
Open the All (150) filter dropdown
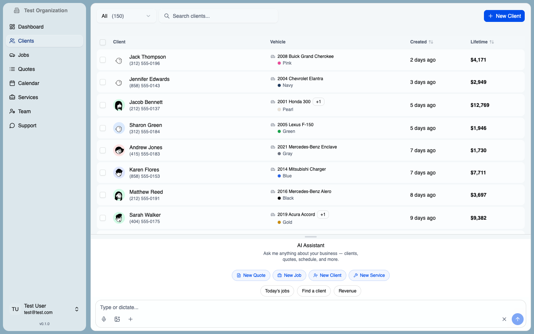pyautogui.click(x=126, y=16)
